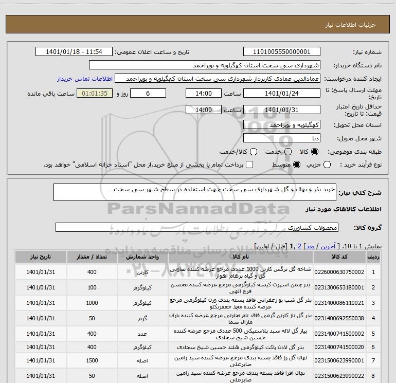Click the گروه کالا field محصولات کشاورزی
Viewport: 396px width, 383px height.
(x=197, y=227)
